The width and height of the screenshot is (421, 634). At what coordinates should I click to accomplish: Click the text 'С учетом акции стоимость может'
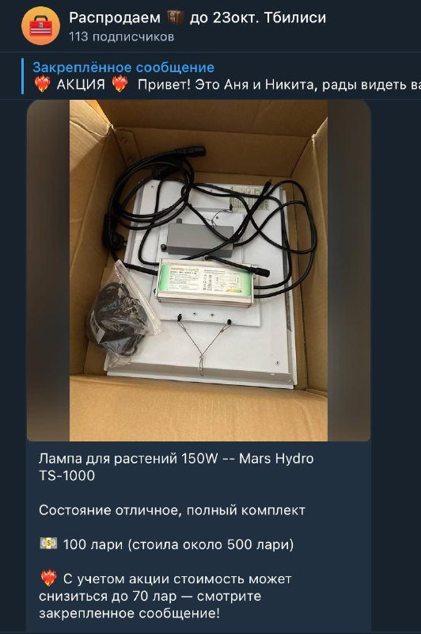tap(176, 579)
